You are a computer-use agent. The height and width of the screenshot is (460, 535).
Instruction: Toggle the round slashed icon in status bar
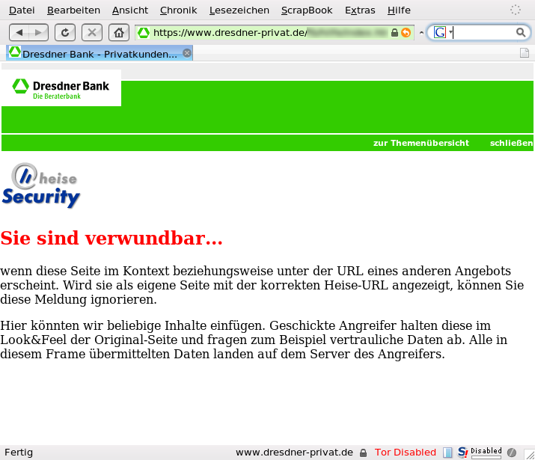[x=512, y=453]
